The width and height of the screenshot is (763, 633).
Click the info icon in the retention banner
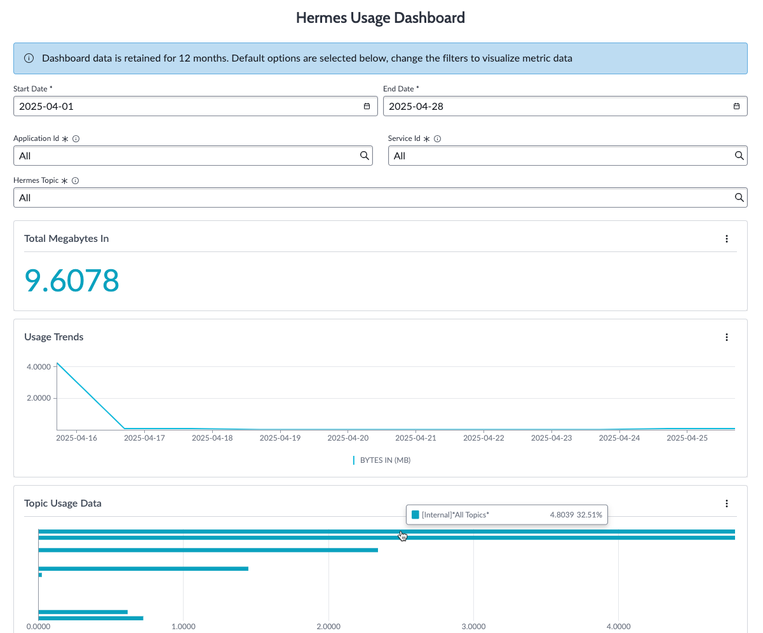pyautogui.click(x=29, y=58)
